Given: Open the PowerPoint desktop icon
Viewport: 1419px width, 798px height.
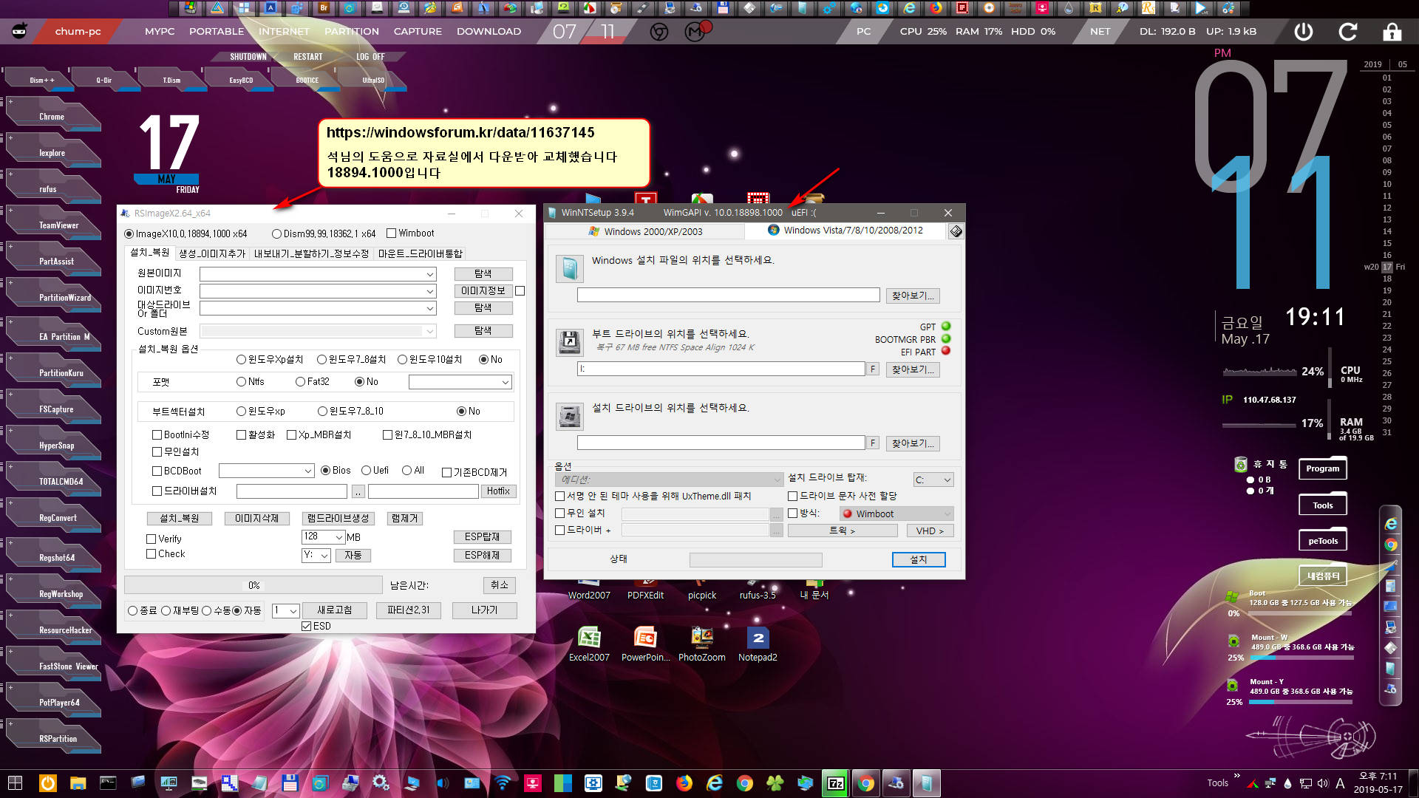Looking at the screenshot, I should (645, 644).
